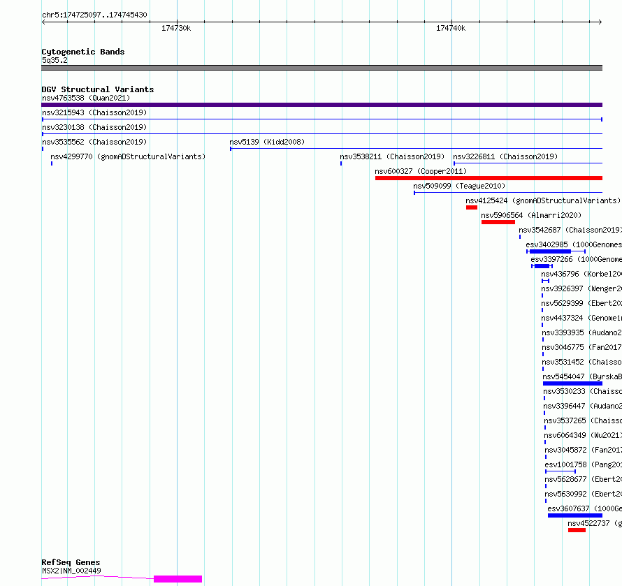Screen dimensions: 622x586
Task: Open variant nsv6064349 (Wu2021) label
Action: [583, 435]
